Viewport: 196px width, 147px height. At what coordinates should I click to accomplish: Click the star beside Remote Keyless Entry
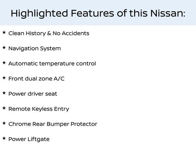[x=4, y=108]
